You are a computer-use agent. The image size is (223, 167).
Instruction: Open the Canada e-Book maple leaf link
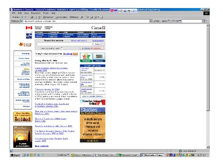click(x=25, y=45)
